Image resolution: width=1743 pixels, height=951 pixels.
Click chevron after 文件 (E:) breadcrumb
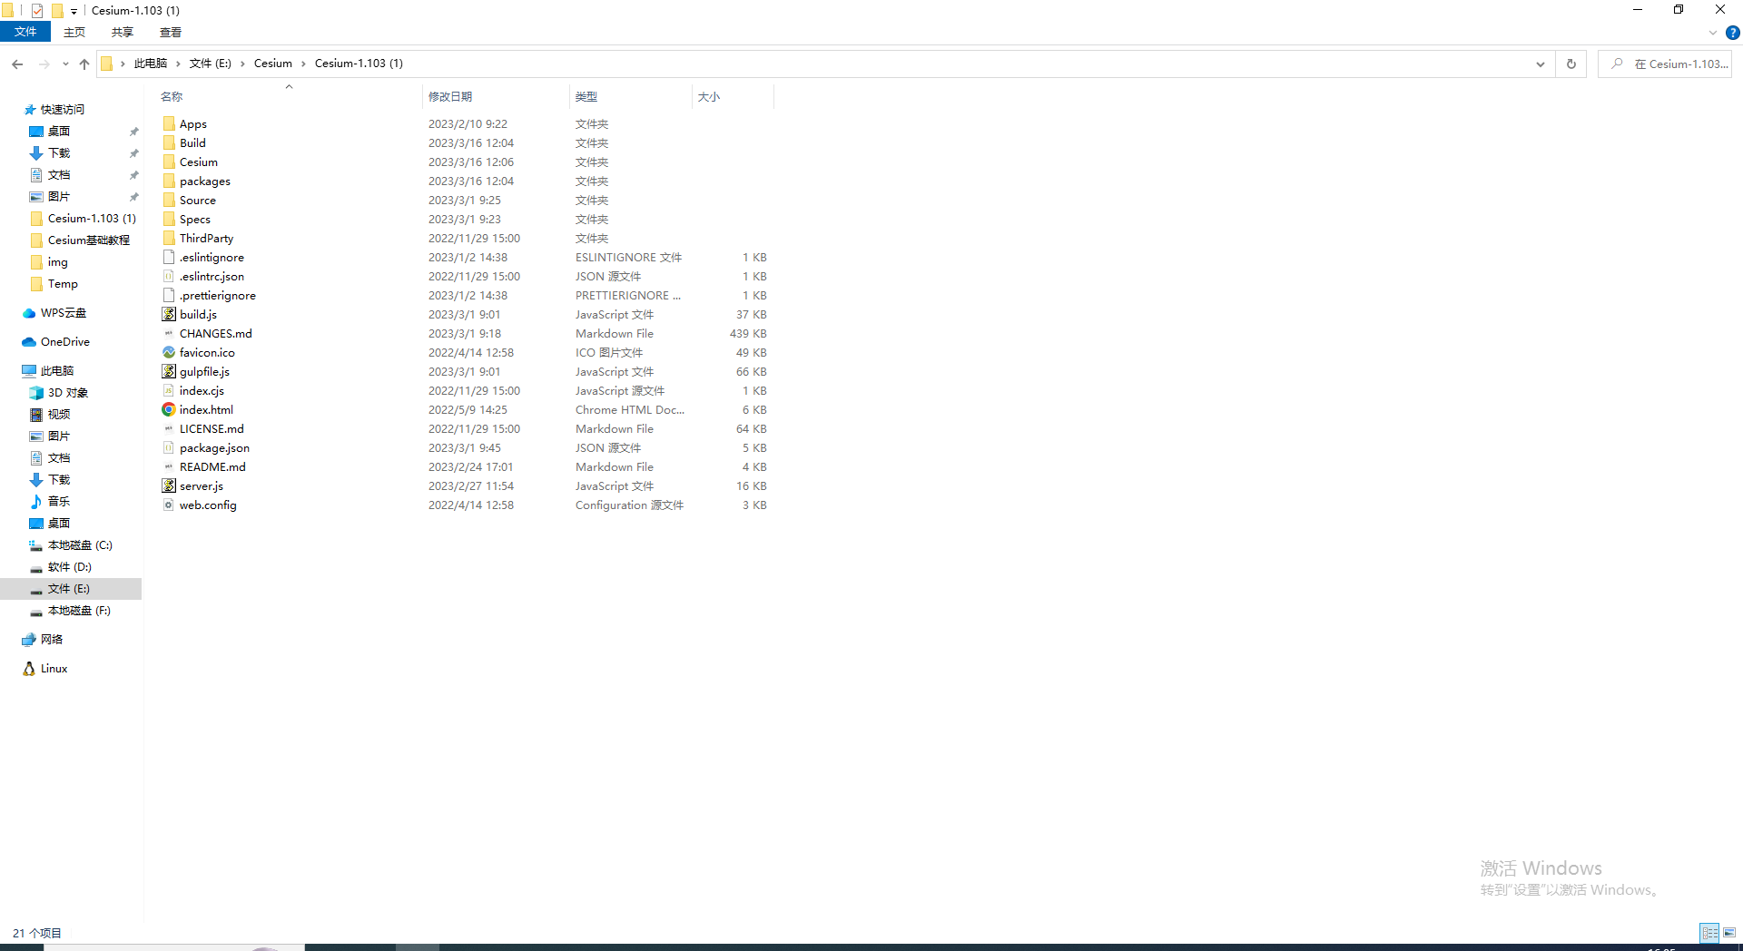point(242,64)
